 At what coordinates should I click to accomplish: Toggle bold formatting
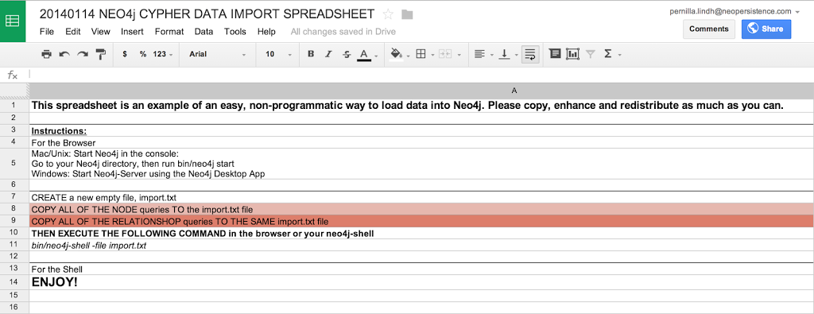pos(311,54)
